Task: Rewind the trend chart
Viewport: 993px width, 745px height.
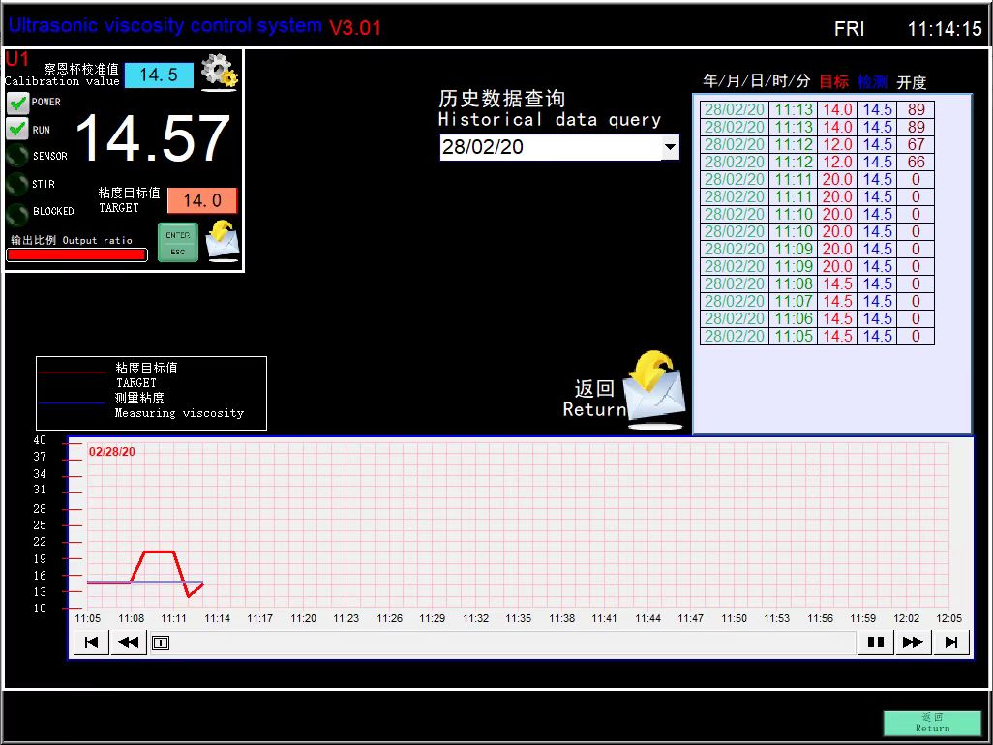Action: click(129, 642)
